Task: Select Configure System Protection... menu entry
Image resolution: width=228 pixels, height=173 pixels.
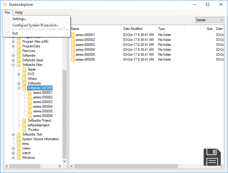Action: click(x=36, y=25)
